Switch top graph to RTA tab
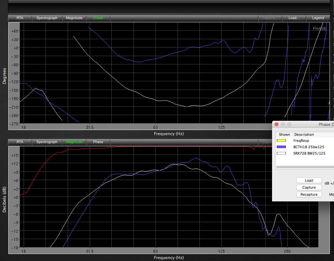Viewport: 334px width, 261px height. 20,18
